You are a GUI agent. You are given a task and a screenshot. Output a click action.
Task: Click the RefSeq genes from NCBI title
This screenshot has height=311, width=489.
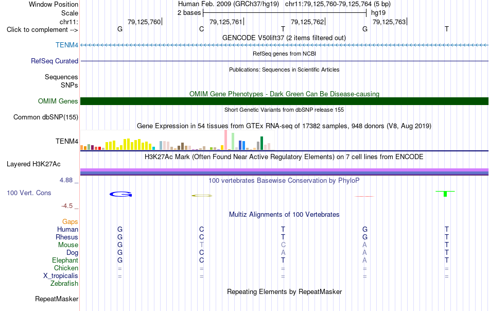tap(284, 54)
